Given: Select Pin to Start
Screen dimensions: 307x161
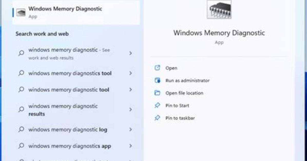Looking at the screenshot, I should [177, 105].
